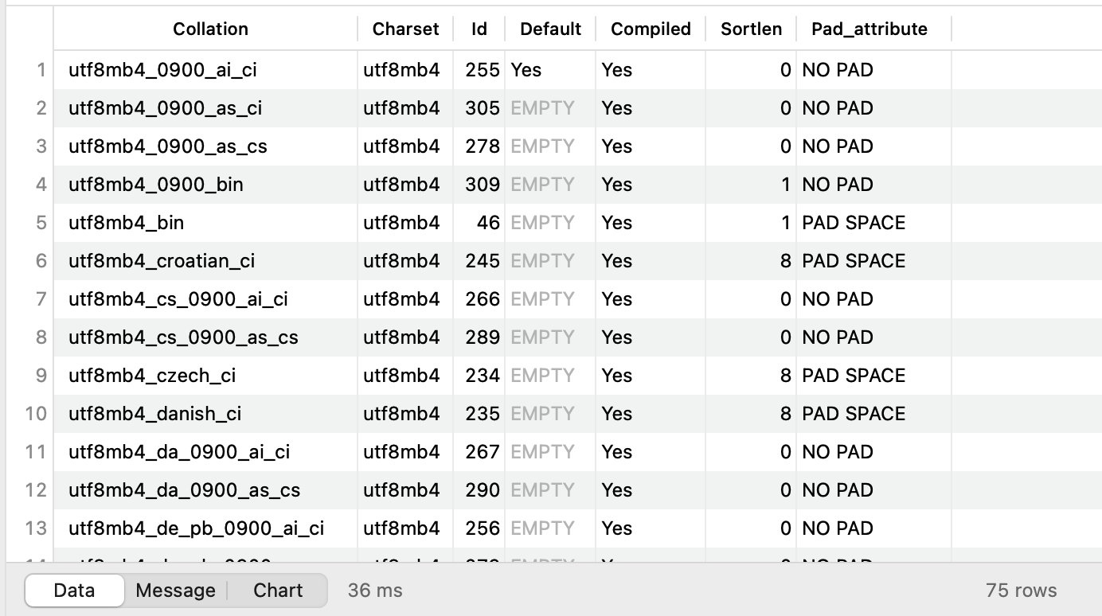1102x616 pixels.
Task: Click Compiled Yes in utf8mb4_czech_ci row
Action: [x=617, y=376]
